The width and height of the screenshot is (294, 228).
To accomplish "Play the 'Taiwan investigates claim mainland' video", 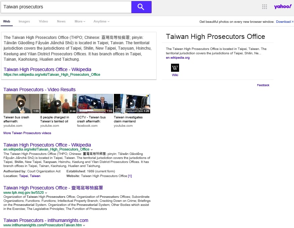I will coord(132,104).
